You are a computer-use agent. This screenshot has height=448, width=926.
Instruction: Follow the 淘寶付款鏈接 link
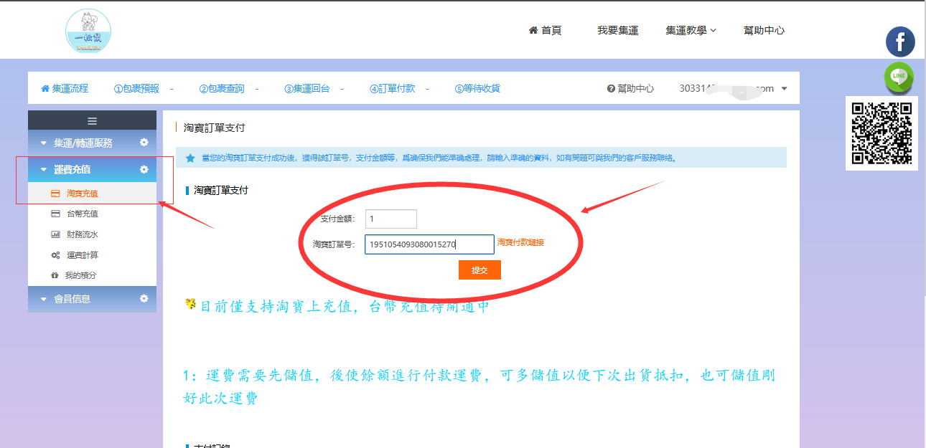tap(520, 242)
